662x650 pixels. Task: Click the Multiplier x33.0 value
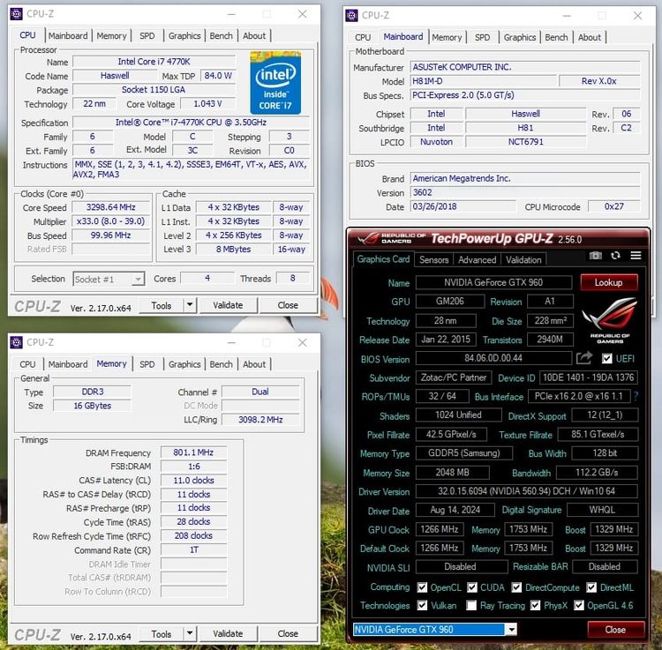point(111,221)
